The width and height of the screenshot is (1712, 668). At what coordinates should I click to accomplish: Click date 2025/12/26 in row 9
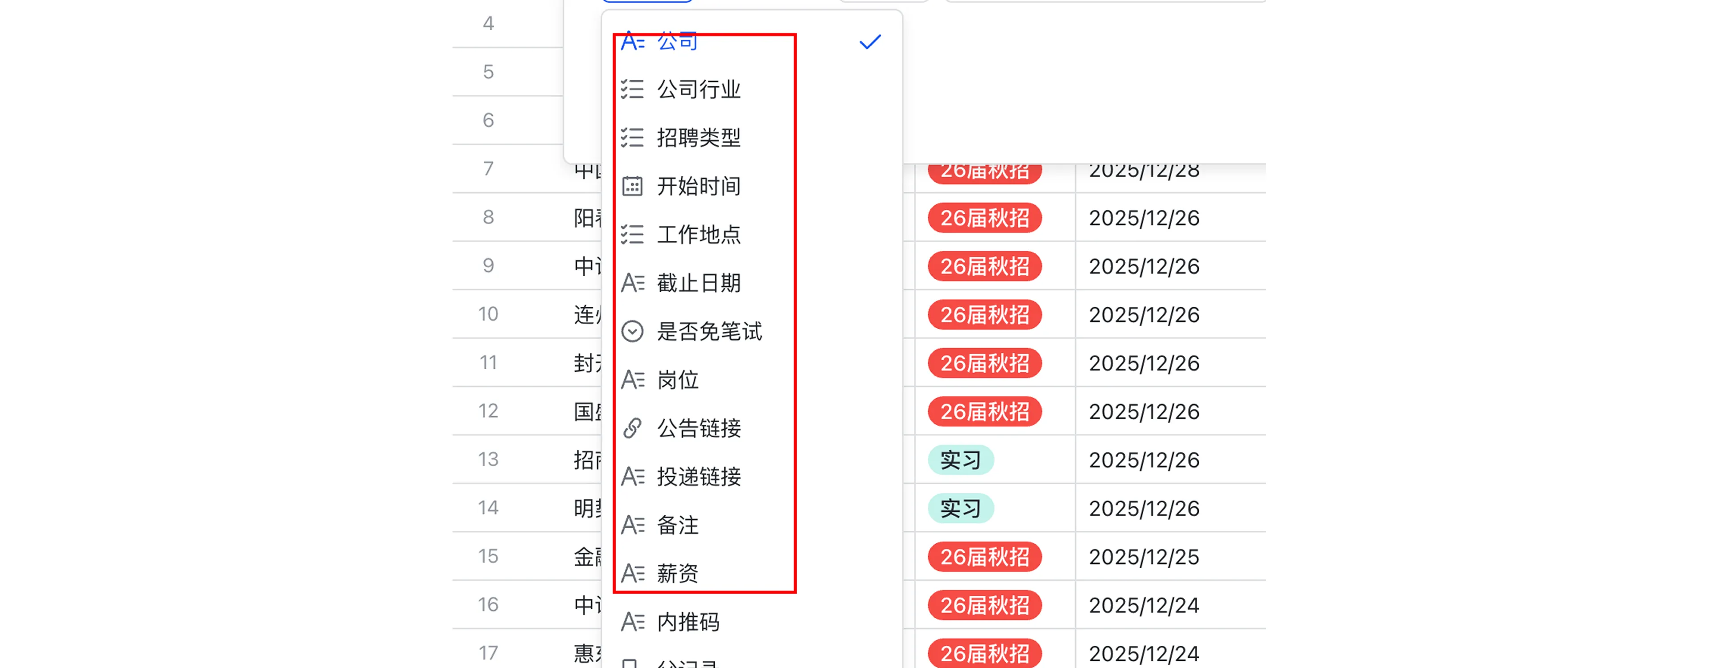coord(1144,266)
